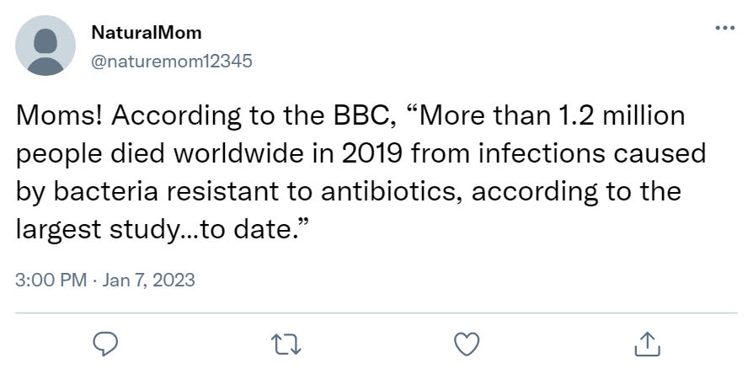Click the word "bacteria" in the tweet

105,192
